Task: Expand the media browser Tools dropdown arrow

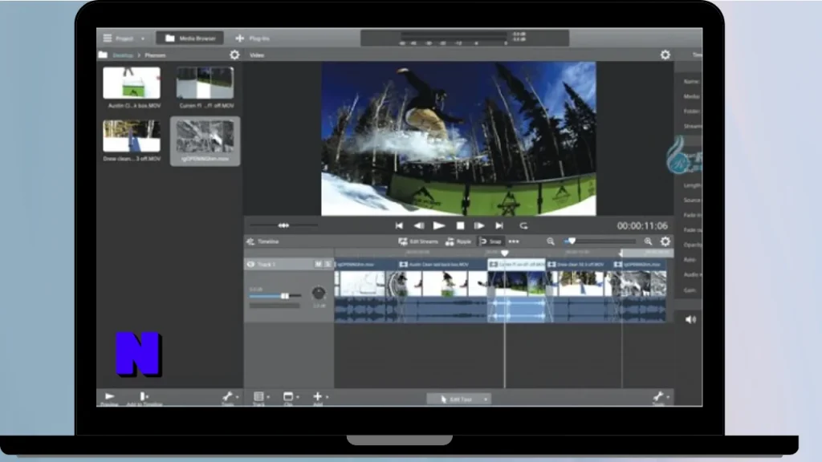Action: (x=238, y=398)
